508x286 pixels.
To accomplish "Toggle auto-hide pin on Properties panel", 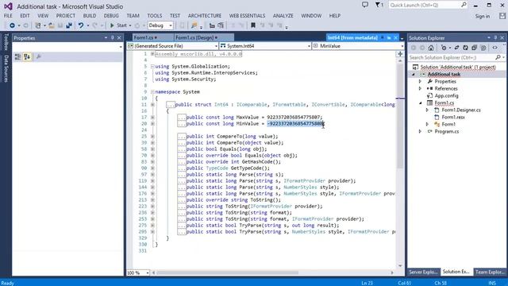I will (x=113, y=37).
